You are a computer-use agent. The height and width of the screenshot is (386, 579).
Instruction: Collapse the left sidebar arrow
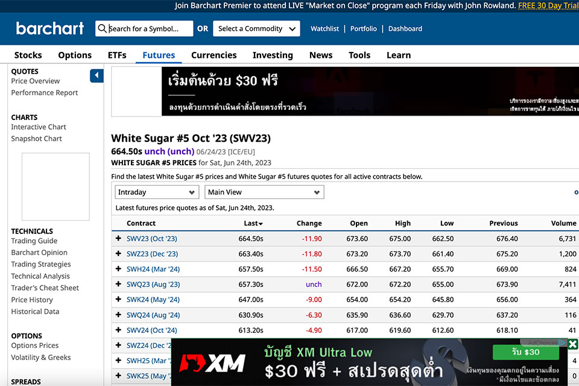click(96, 75)
